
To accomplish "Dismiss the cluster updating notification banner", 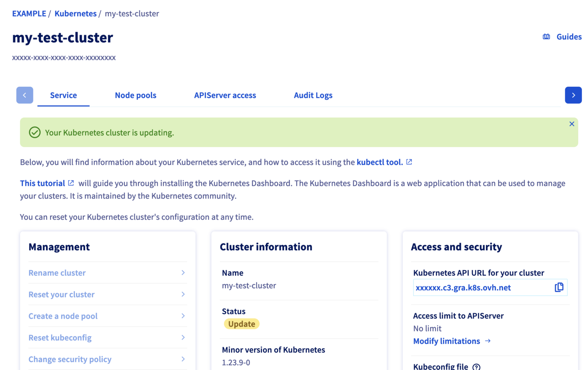I will (x=571, y=124).
